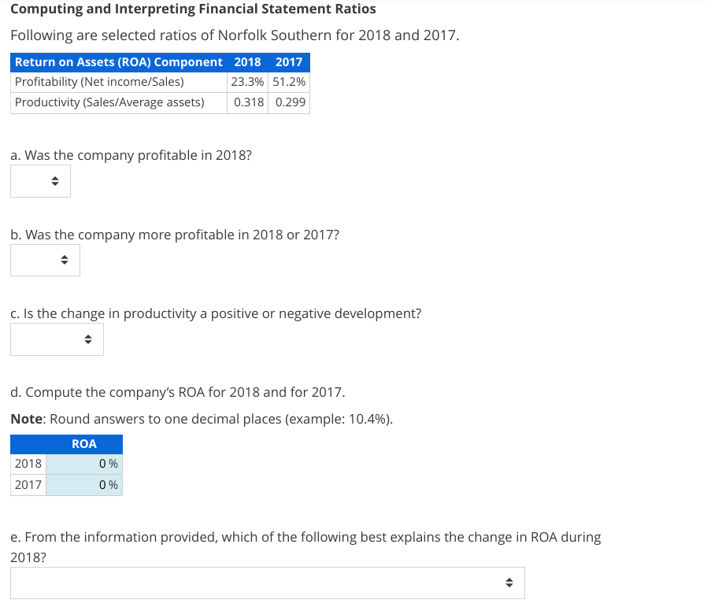Click the 23.3% profitability value cell
The height and width of the screenshot is (607, 707).
(247, 82)
